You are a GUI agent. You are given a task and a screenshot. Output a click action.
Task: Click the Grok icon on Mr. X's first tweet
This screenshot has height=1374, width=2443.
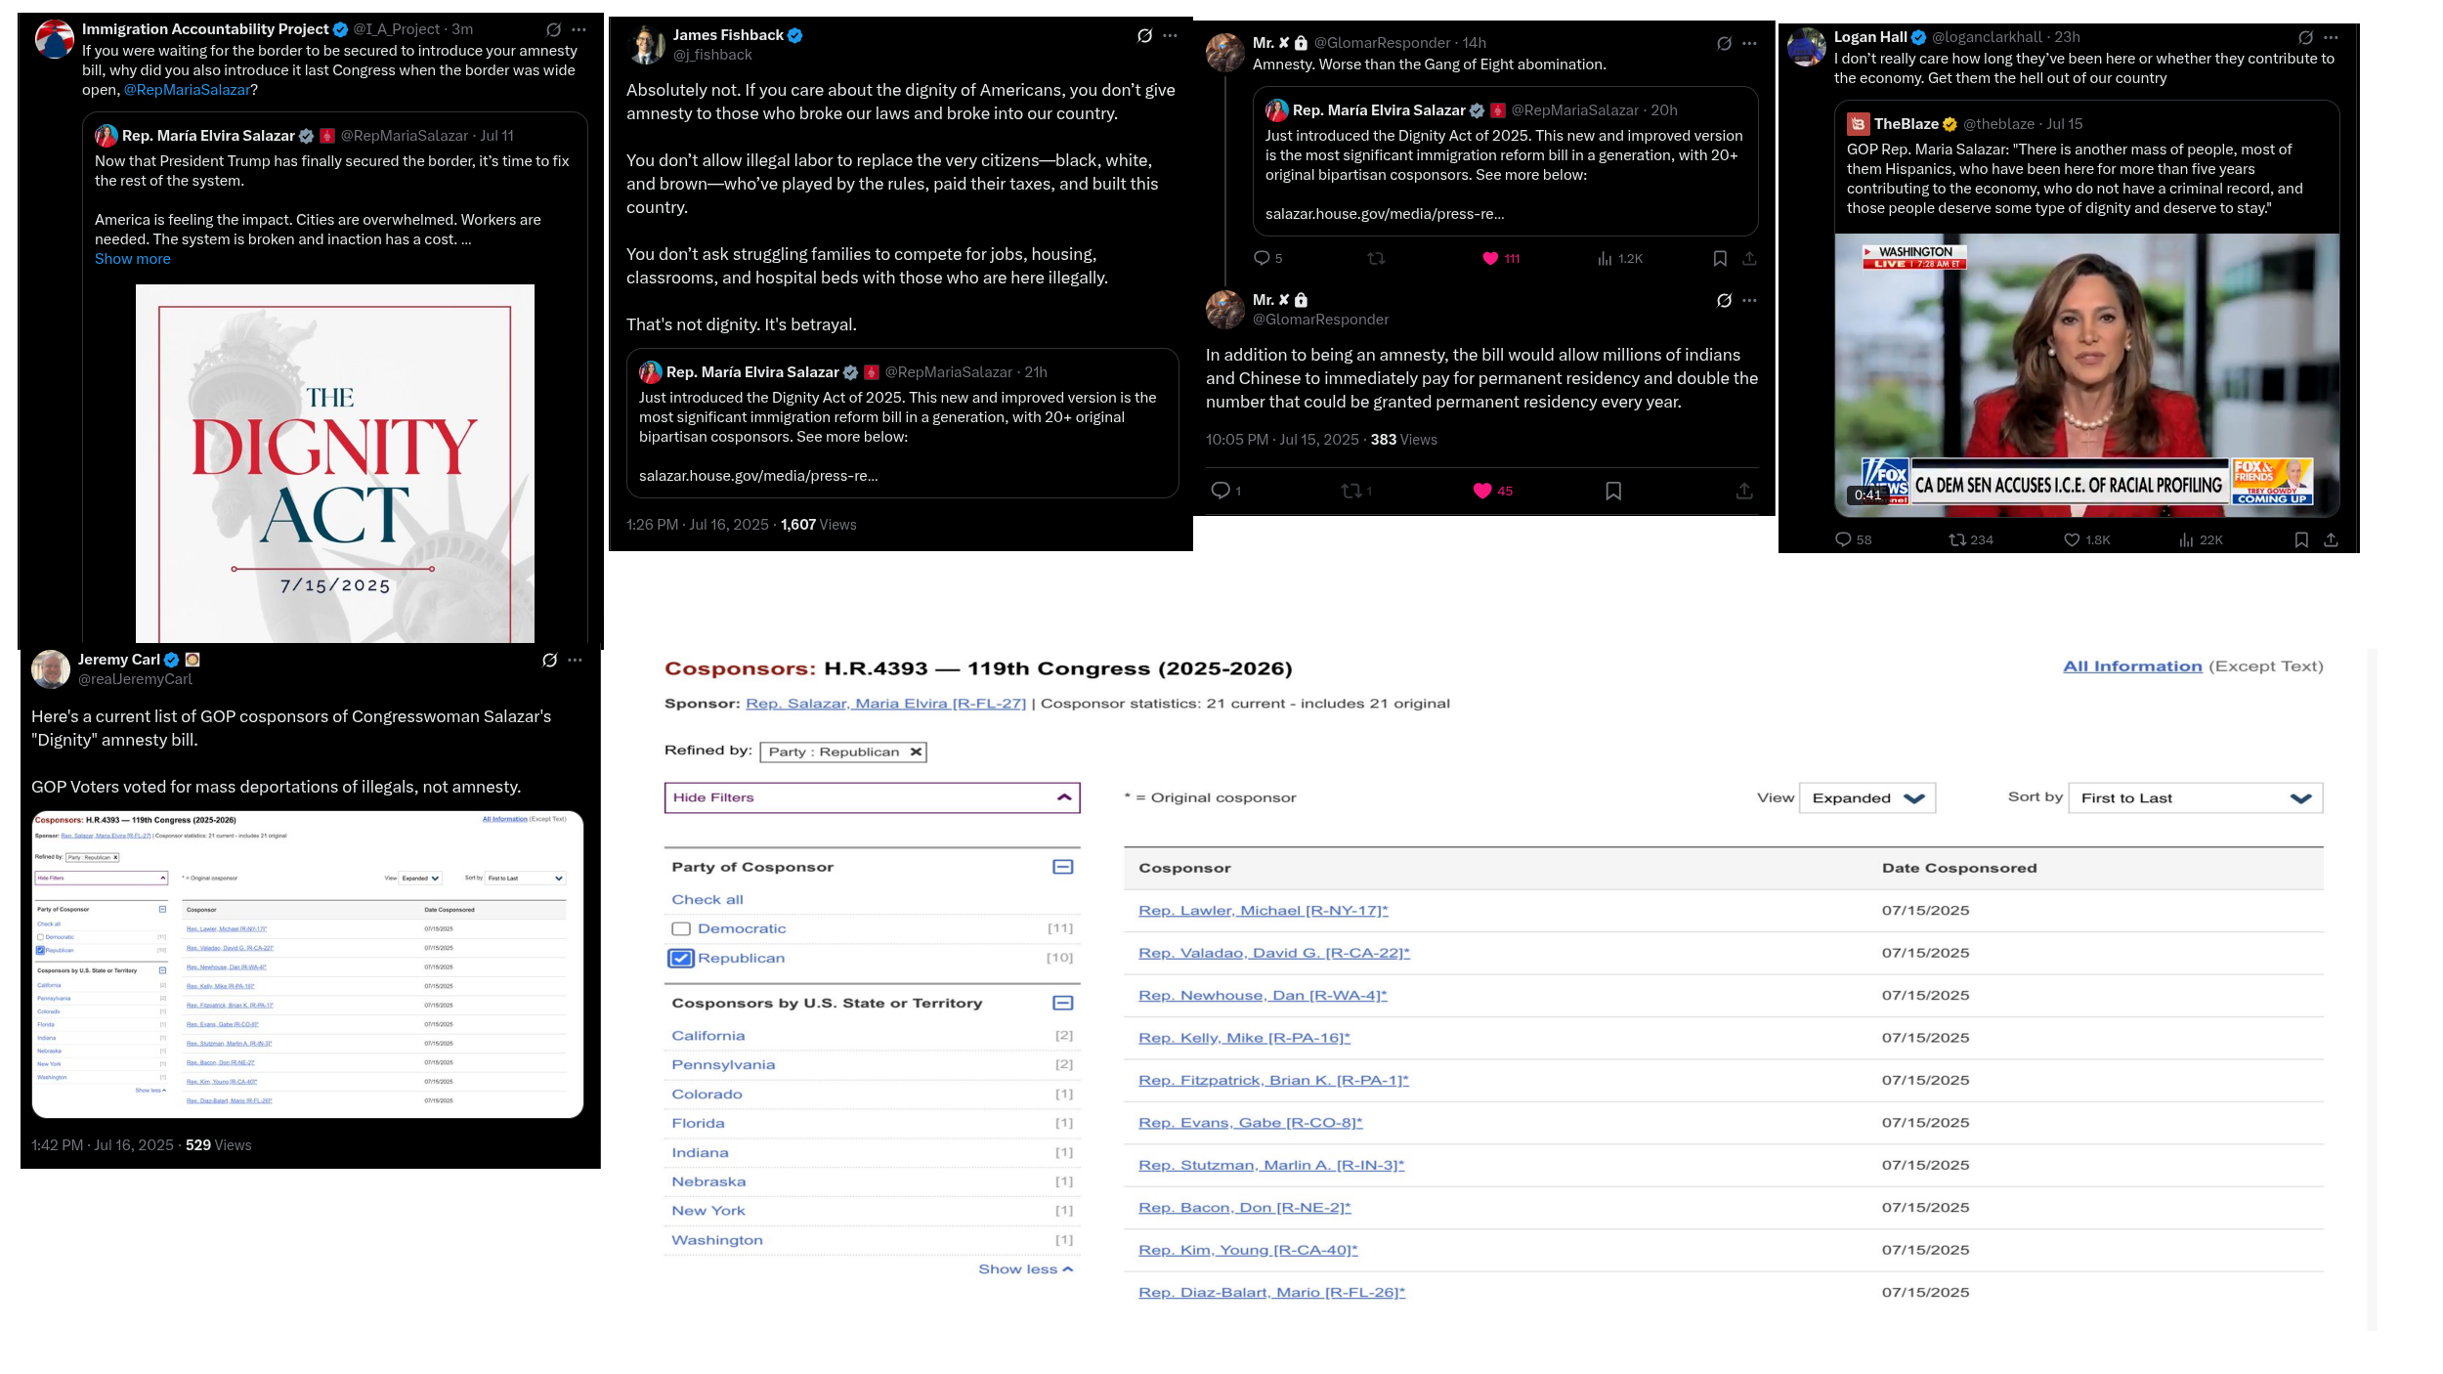(x=1724, y=44)
